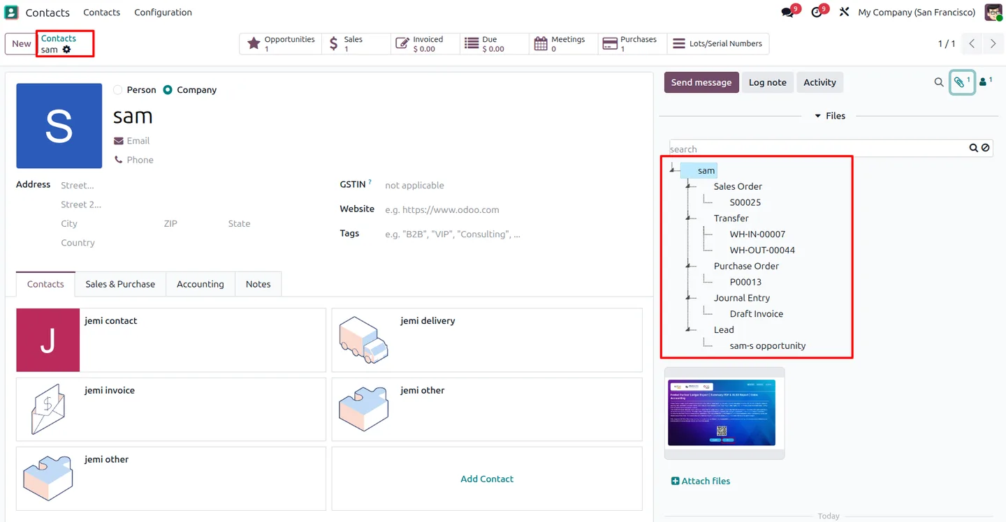Open the Invoiced stat button

pos(425,44)
